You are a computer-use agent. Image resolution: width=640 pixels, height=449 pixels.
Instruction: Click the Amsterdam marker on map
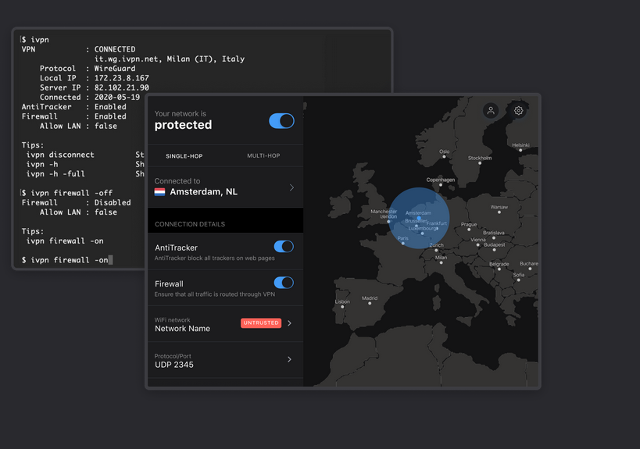419,218
